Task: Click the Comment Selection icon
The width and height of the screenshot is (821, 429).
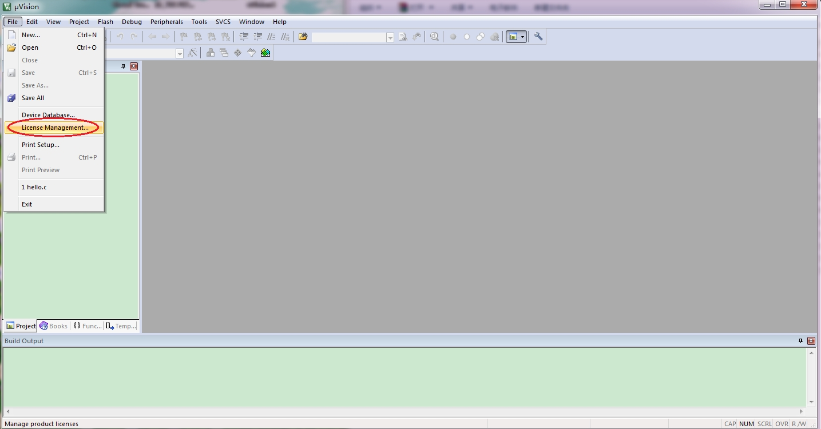Action: coord(271,37)
